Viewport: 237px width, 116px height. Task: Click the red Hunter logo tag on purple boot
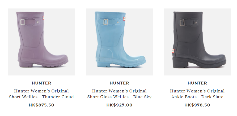(43, 18)
